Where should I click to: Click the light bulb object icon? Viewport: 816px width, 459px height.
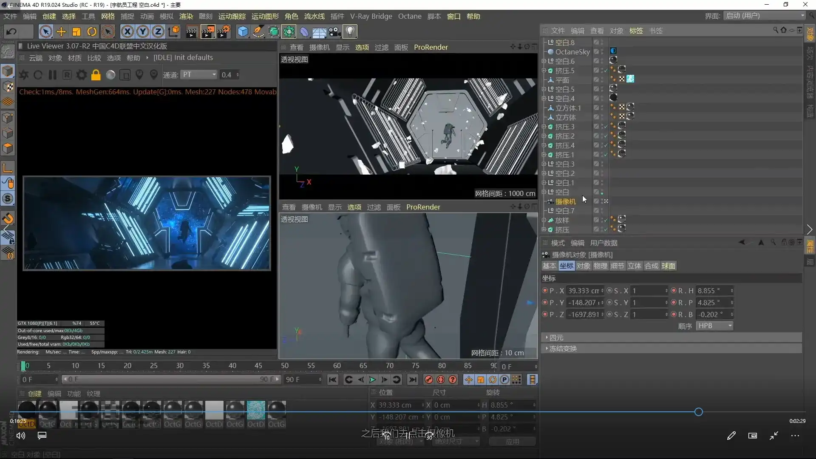pos(350,31)
